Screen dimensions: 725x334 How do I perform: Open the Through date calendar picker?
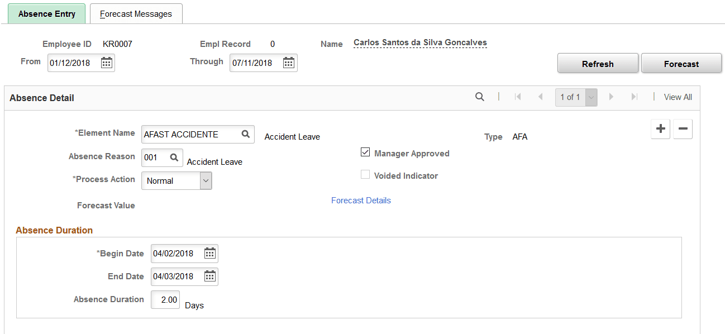tap(289, 63)
